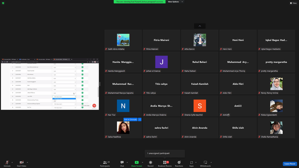Select the Iqbal Bagus Hadiasto tile
299x168 pixels.
coord(276,40)
